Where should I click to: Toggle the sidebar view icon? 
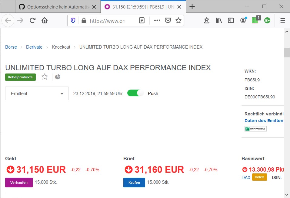pyautogui.click(x=231, y=20)
